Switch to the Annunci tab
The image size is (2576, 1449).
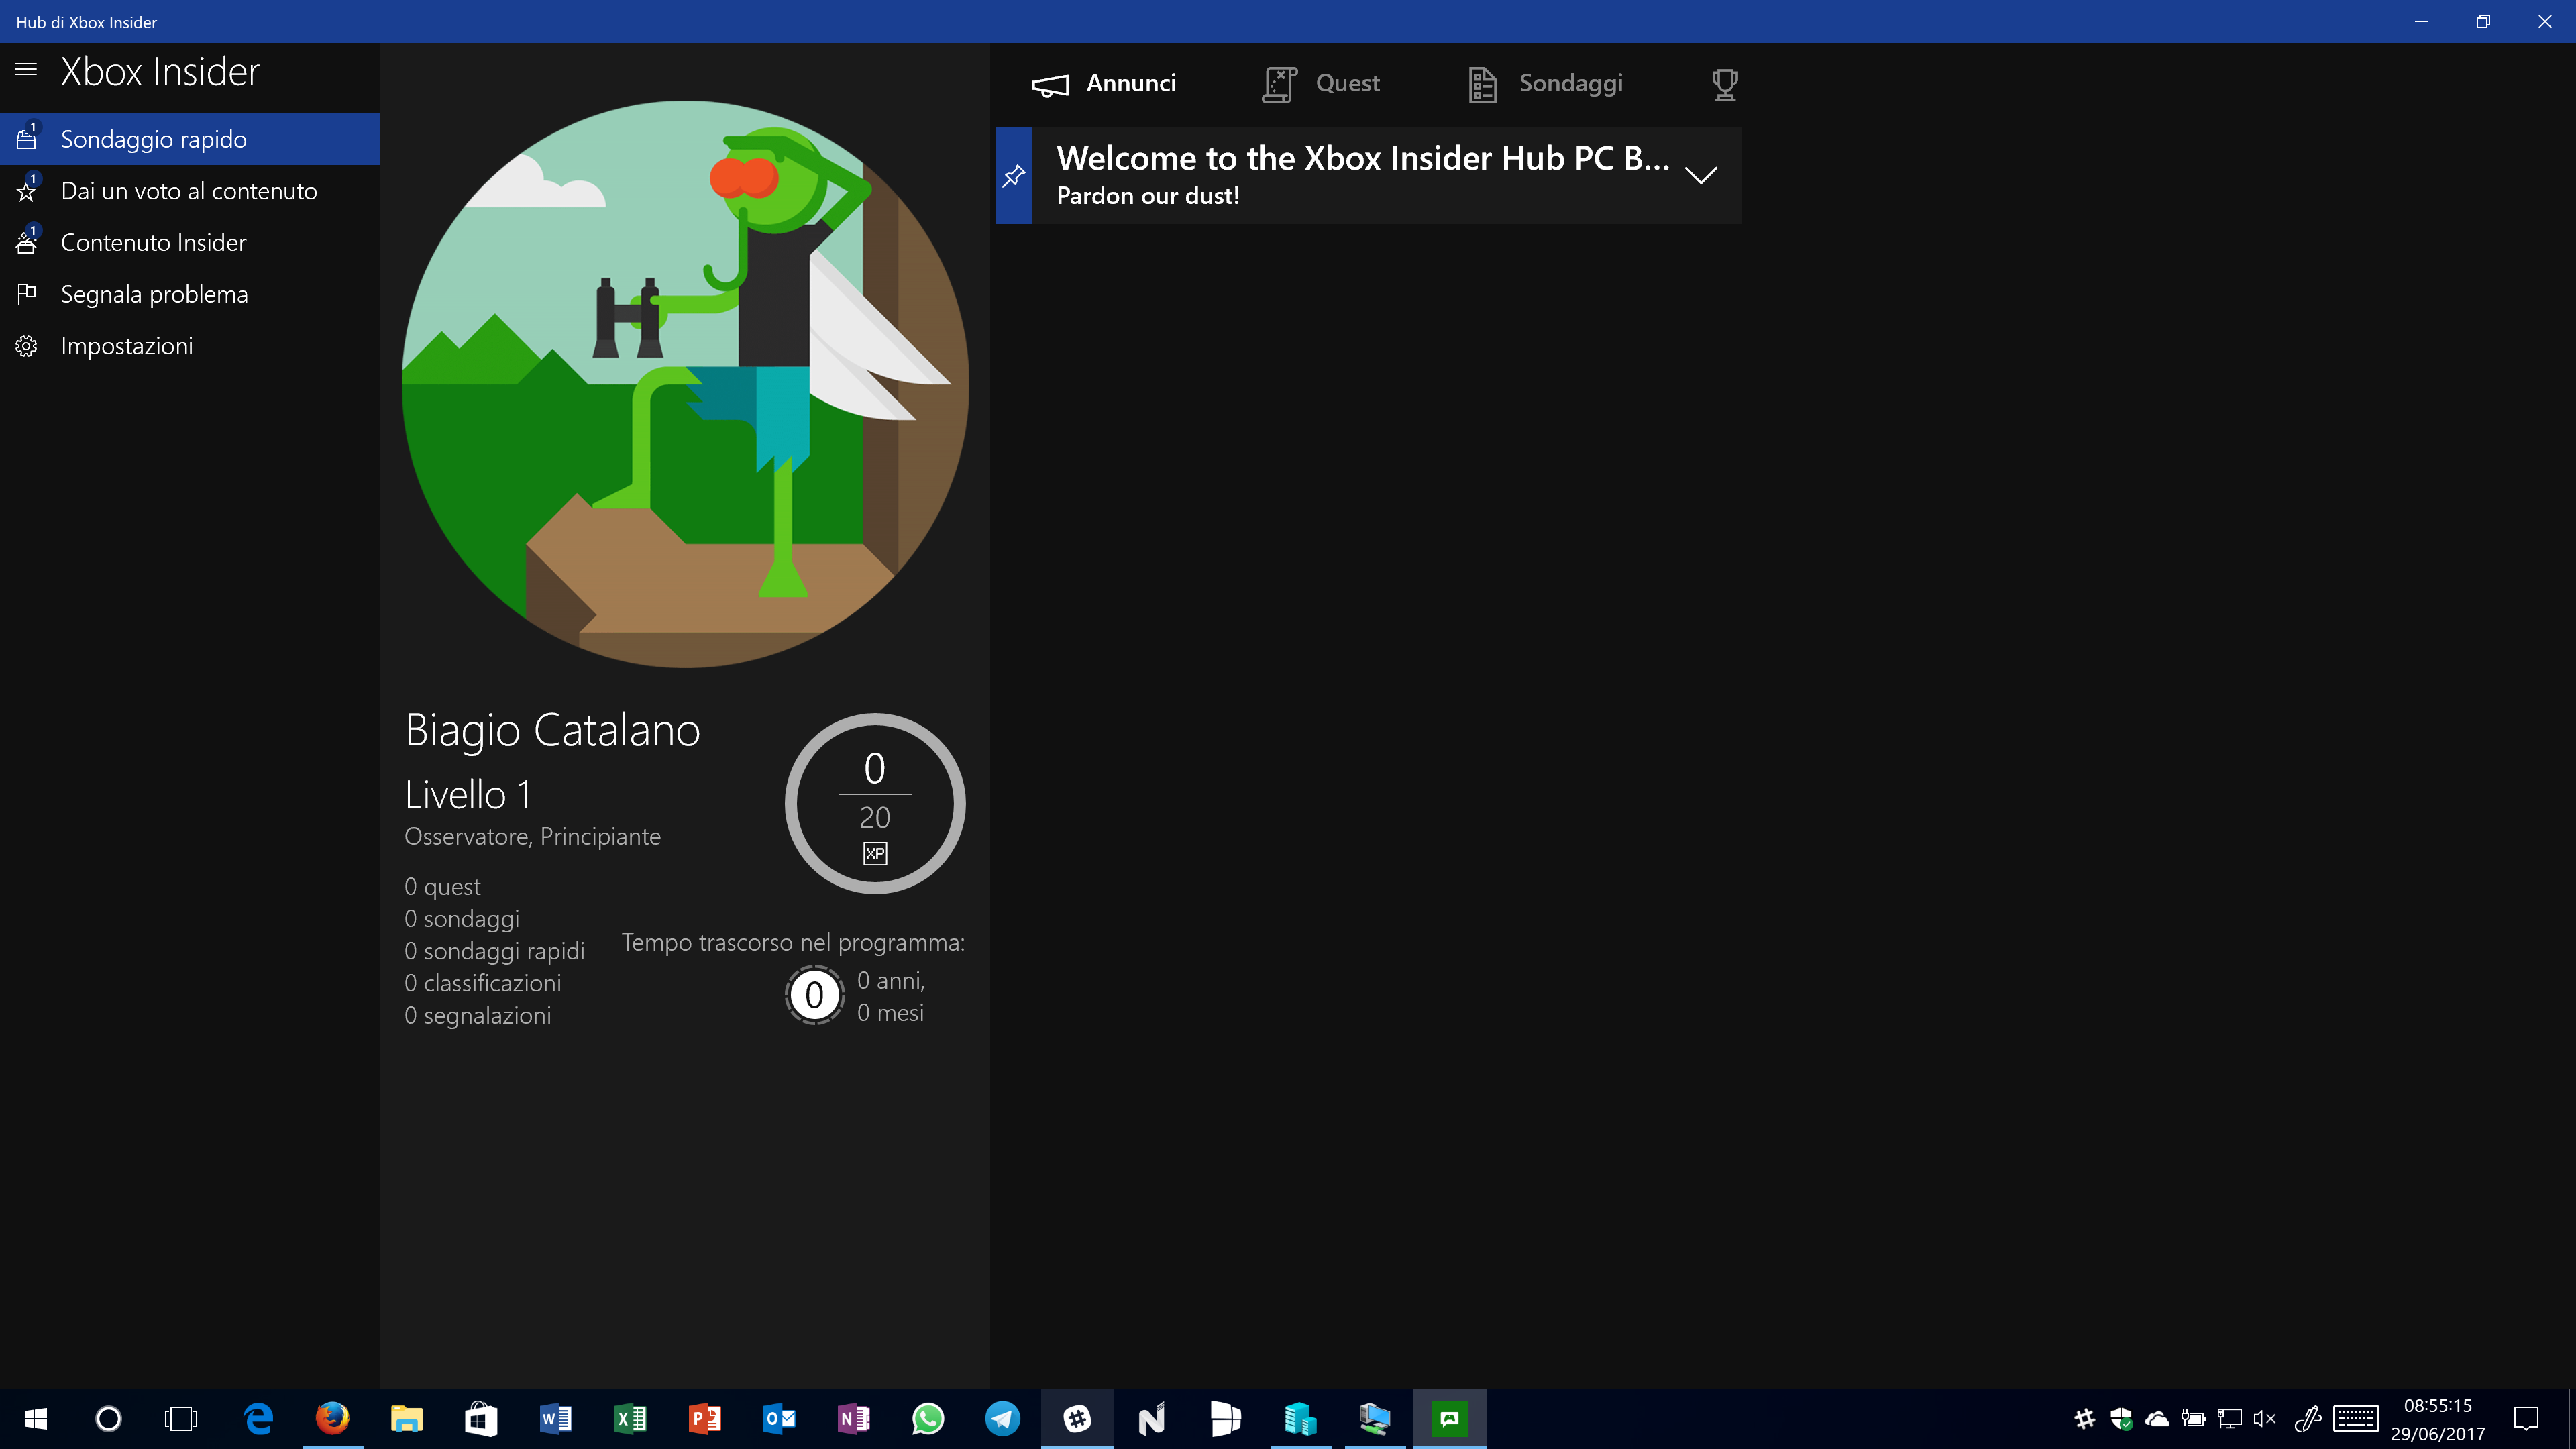click(1104, 84)
